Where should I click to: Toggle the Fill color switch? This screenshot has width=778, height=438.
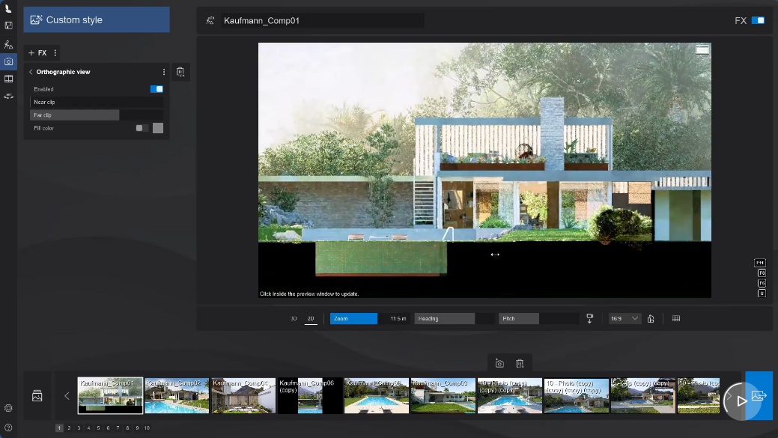142,128
